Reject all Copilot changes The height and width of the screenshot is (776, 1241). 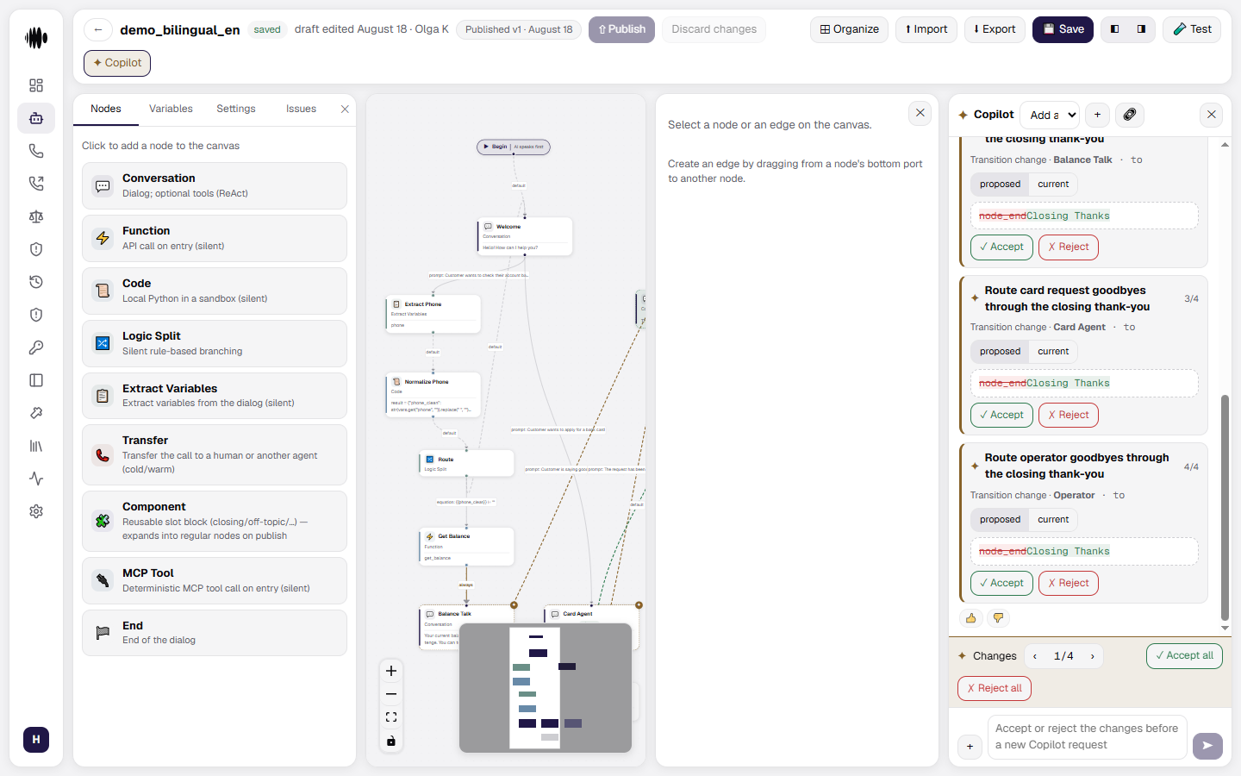coord(995,689)
